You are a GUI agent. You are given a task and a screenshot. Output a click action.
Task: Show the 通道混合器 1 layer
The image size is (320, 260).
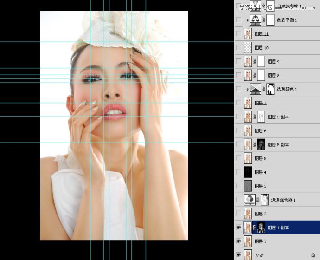[238, 200]
